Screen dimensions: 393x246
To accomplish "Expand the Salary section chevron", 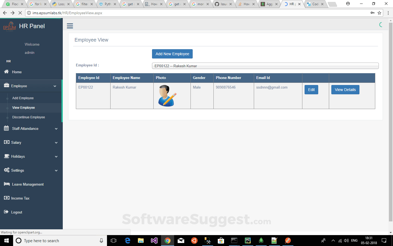I will [56, 142].
